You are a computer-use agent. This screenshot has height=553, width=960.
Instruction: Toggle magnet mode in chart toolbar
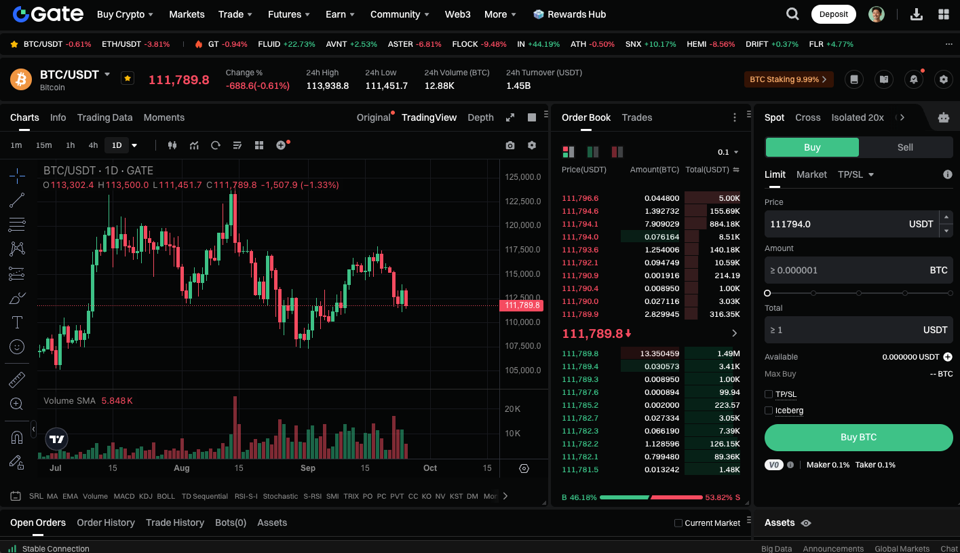tap(17, 438)
